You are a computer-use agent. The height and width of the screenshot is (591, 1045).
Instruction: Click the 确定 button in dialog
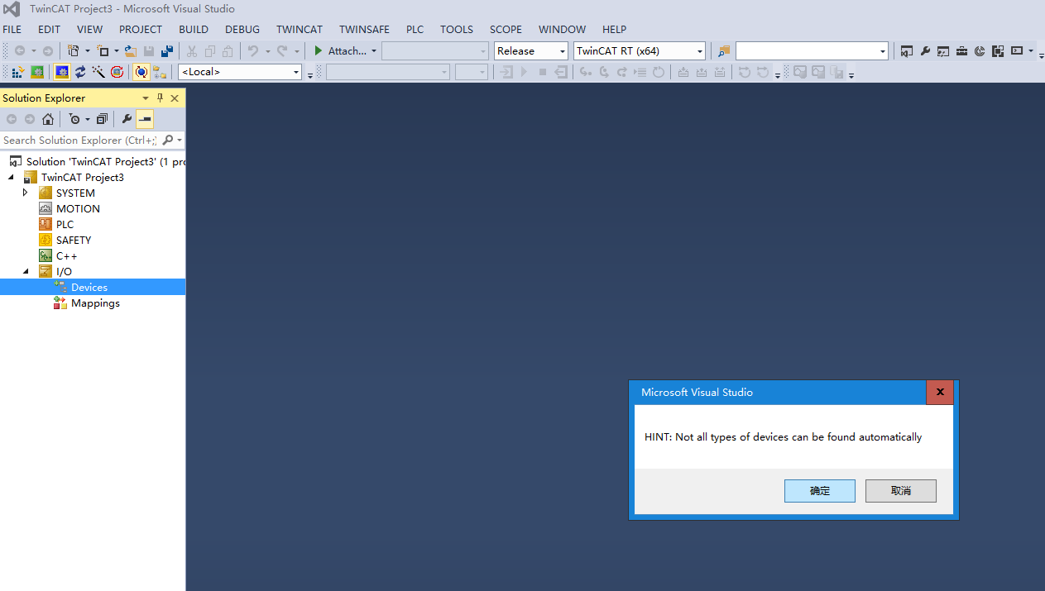pyautogui.click(x=820, y=491)
